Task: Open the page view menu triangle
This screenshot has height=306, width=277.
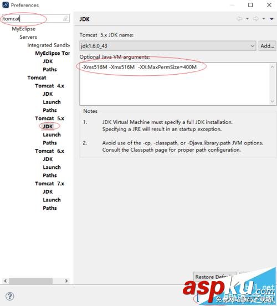Action: pos(271,19)
